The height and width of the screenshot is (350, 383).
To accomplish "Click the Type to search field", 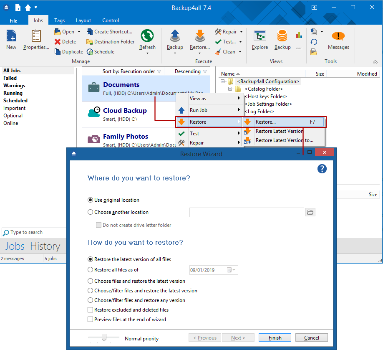I will click(33, 232).
